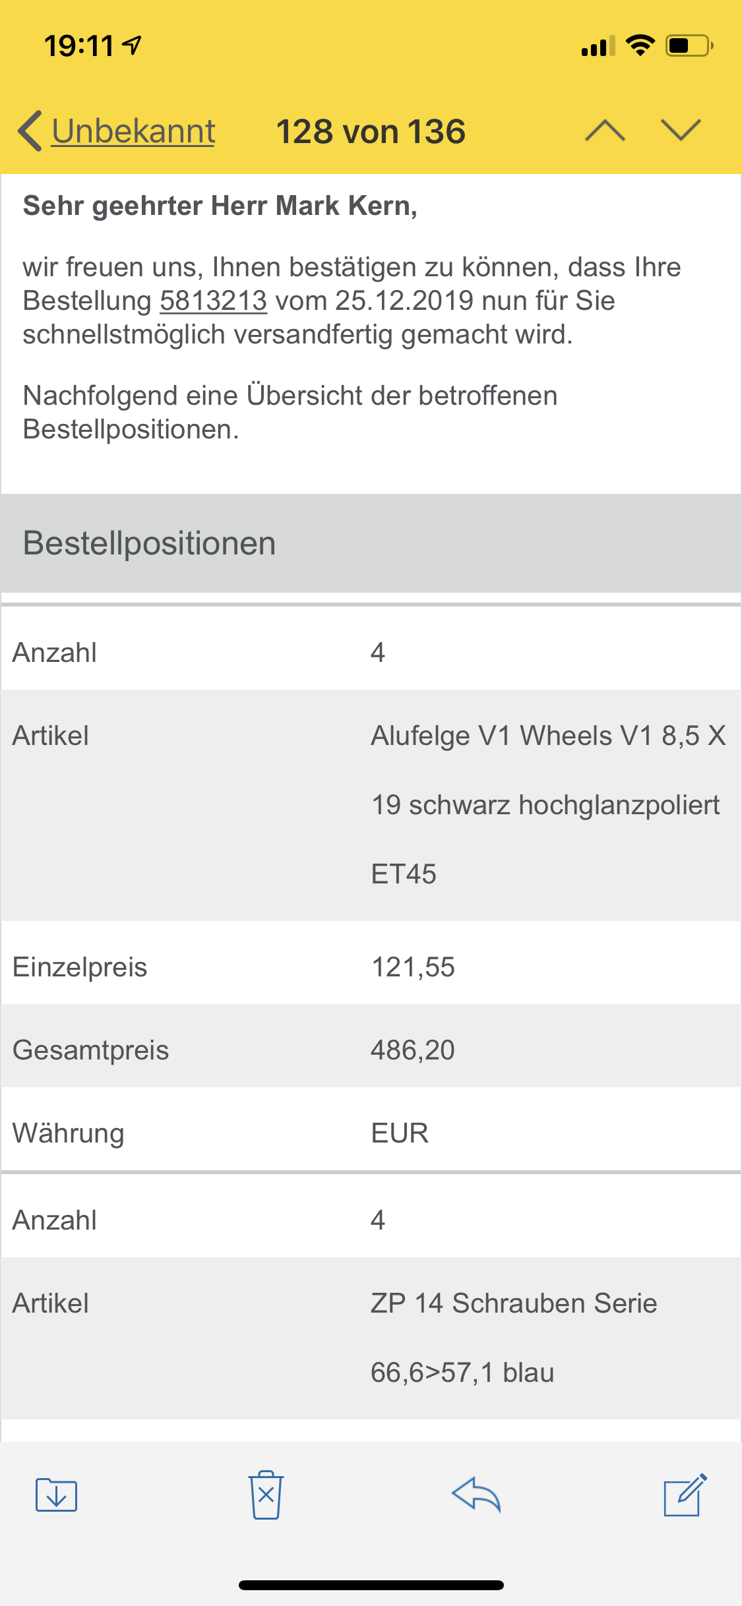This screenshot has height=1606, width=742.
Task: Tap the 19:11 clock in status bar
Action: click(79, 46)
